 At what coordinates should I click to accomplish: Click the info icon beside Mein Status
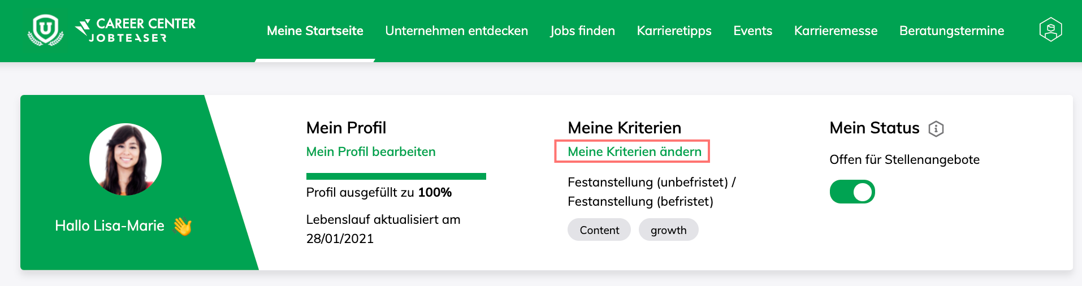click(x=936, y=129)
